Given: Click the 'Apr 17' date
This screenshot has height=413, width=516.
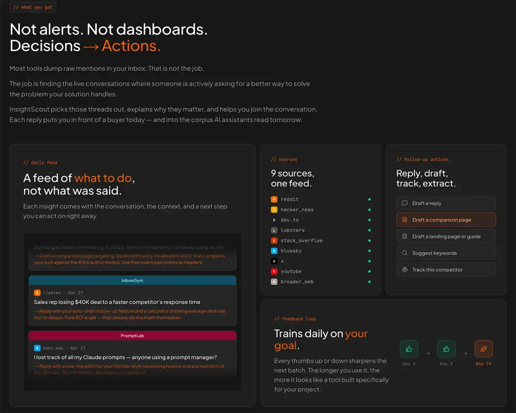Looking at the screenshot, I should (78, 348).
